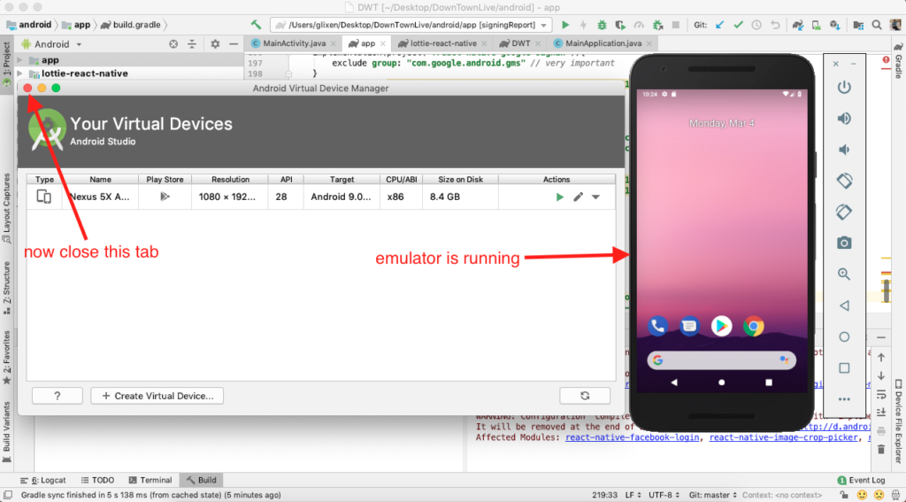Open Chrome app on emulator home screen
Viewport: 906px width, 502px height.
click(x=754, y=326)
